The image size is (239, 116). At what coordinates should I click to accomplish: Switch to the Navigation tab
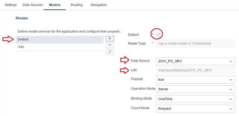point(99,5)
